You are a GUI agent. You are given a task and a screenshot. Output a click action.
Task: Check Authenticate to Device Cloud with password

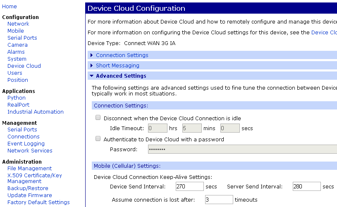tap(98, 139)
